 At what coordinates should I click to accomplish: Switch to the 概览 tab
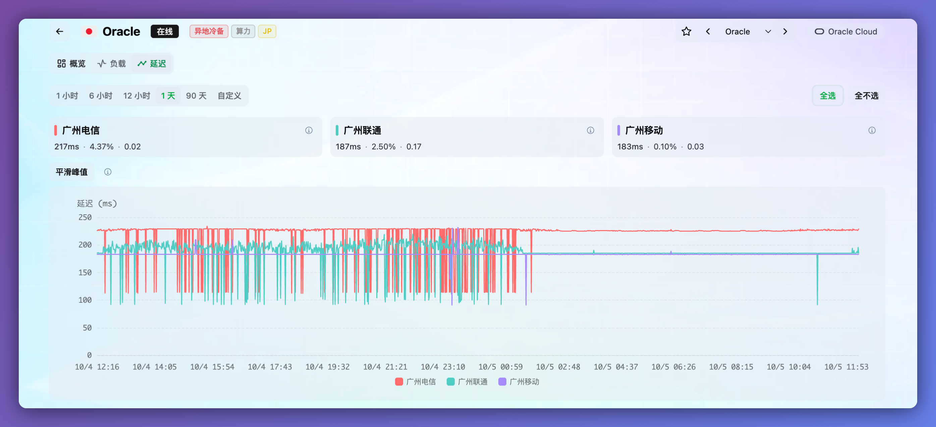coord(71,64)
